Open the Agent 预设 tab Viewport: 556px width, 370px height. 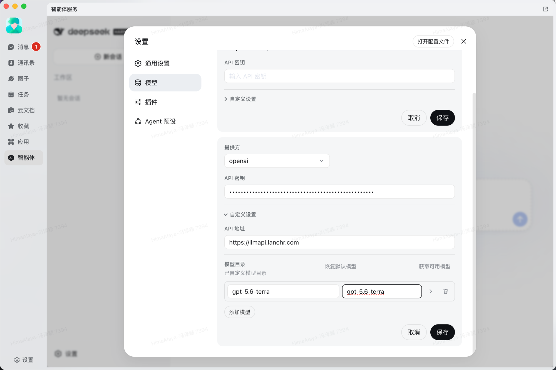165,121
